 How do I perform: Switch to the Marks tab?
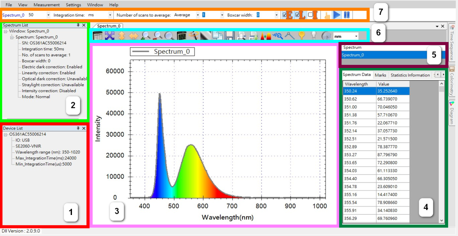coord(380,75)
